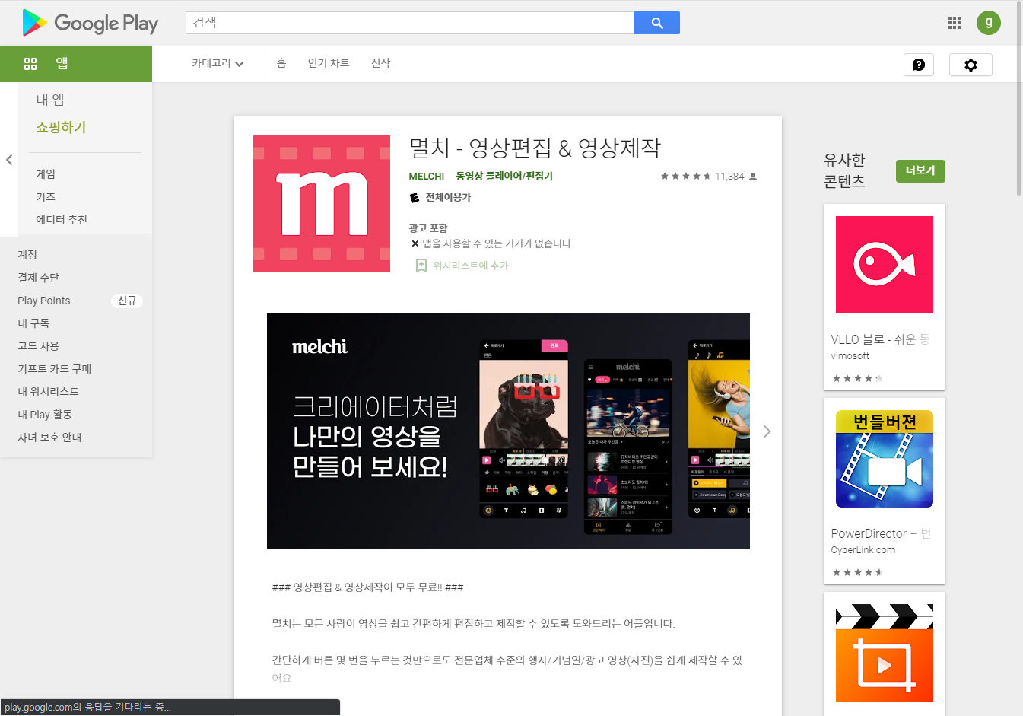Click the app star rating
The height and width of the screenshot is (716, 1023).
(685, 177)
